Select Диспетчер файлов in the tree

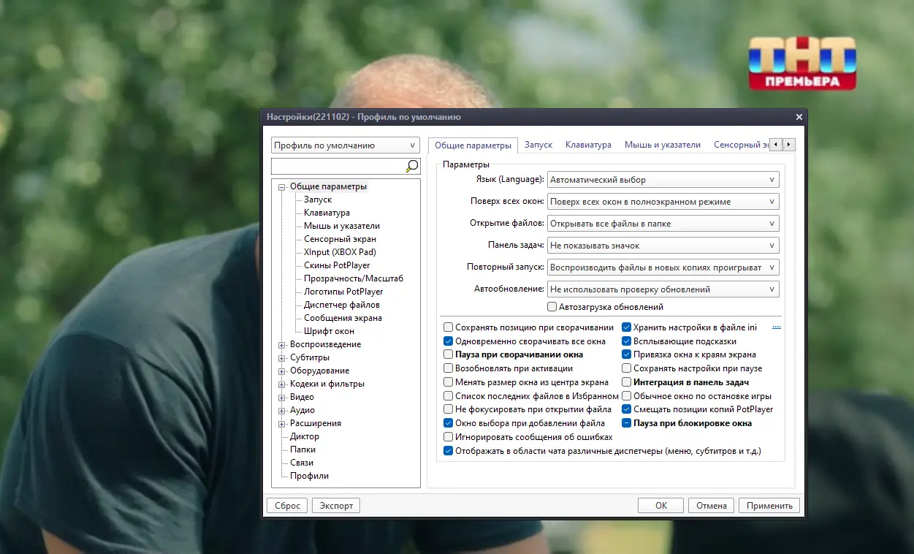coord(342,305)
